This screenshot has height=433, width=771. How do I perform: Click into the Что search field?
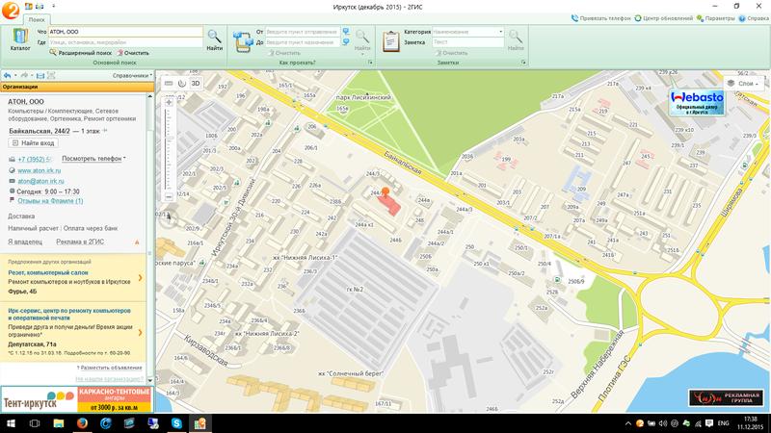click(125, 32)
